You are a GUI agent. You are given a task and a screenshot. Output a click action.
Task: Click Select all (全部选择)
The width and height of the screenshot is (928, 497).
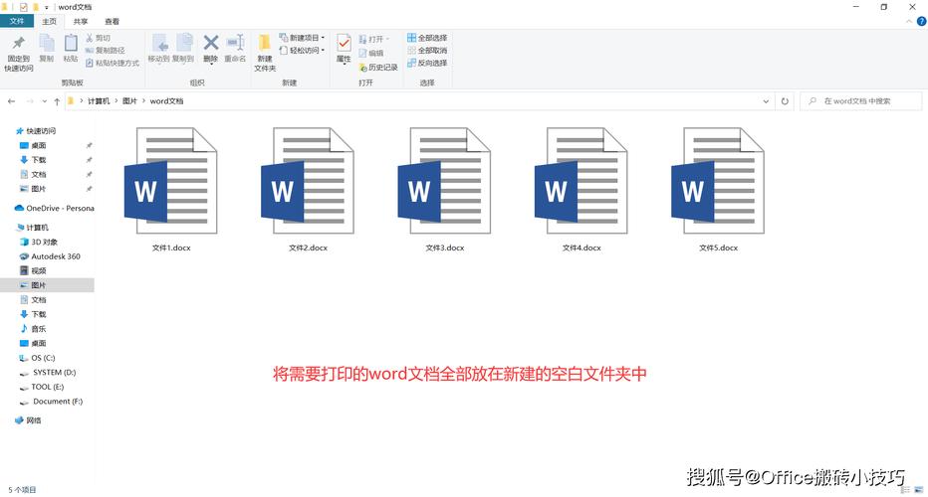427,38
